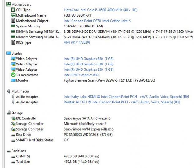This screenshot has height=168, width=194.
Task: Select the Multimedia section header
Action: tap(20, 91)
